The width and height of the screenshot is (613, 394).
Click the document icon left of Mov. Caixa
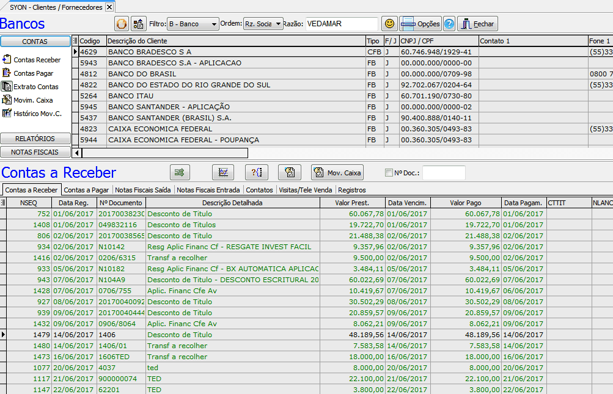tap(289, 172)
